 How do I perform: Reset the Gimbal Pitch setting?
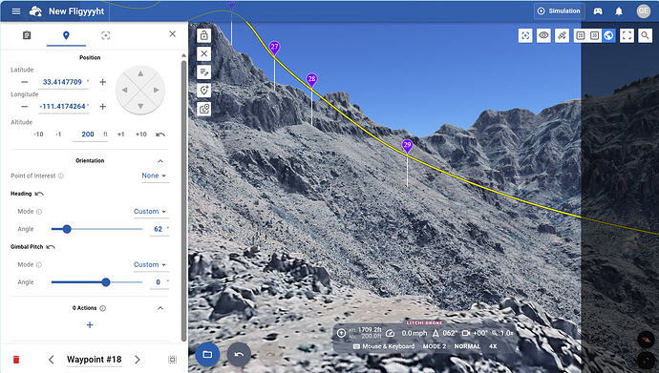[51, 247]
